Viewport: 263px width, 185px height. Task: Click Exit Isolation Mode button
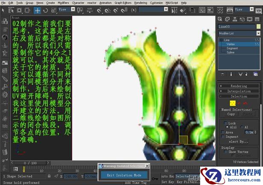(x=124, y=175)
